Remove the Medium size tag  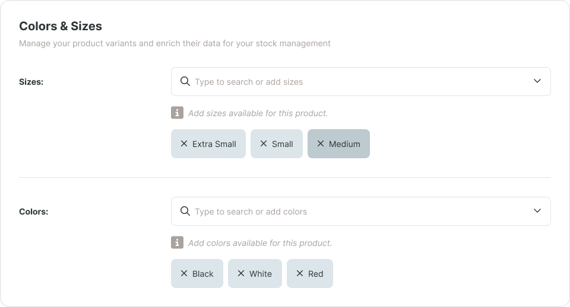point(320,143)
